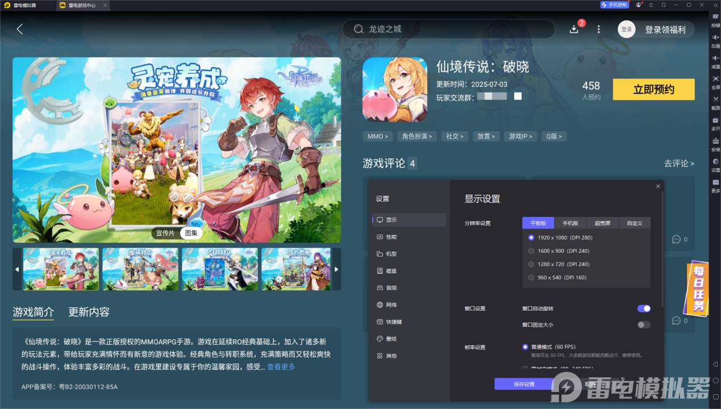Expand the 角色扮演 > tag
721x409 pixels.
click(x=418, y=136)
